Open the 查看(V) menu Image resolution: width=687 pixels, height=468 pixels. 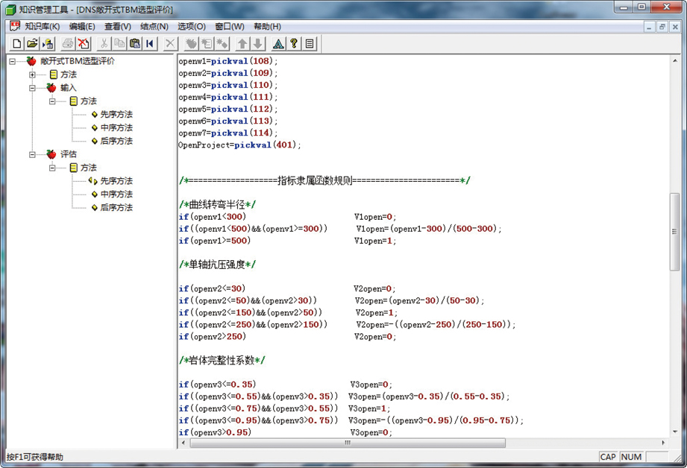coord(117,27)
